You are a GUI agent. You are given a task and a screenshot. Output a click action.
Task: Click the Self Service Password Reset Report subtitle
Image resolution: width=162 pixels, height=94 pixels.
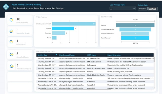tap(38, 8)
